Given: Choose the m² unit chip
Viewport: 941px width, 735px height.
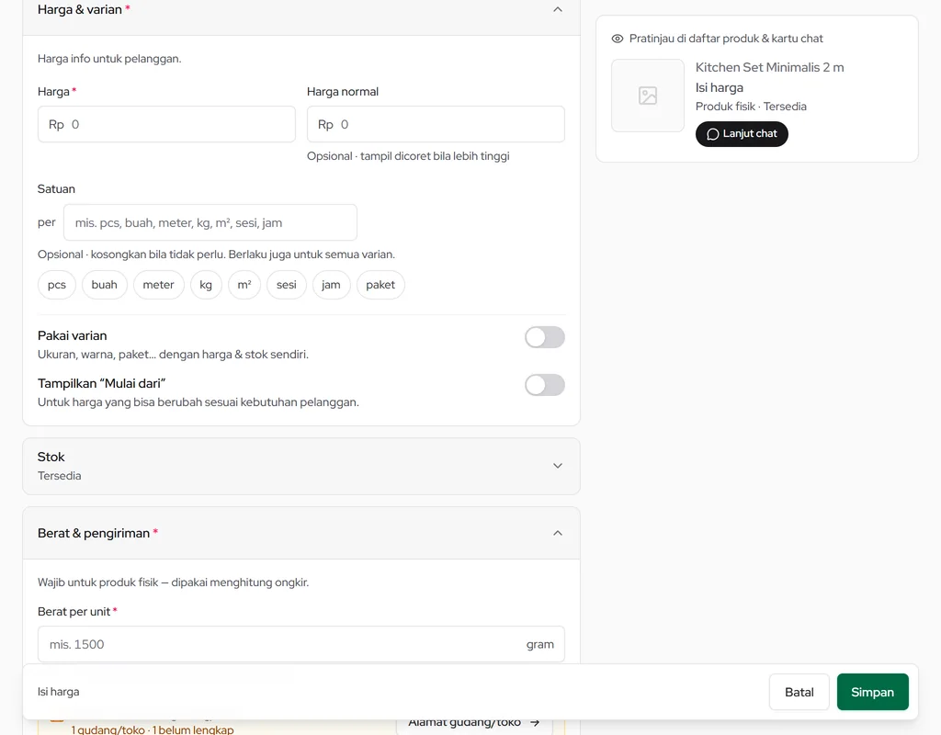Looking at the screenshot, I should [x=244, y=285].
